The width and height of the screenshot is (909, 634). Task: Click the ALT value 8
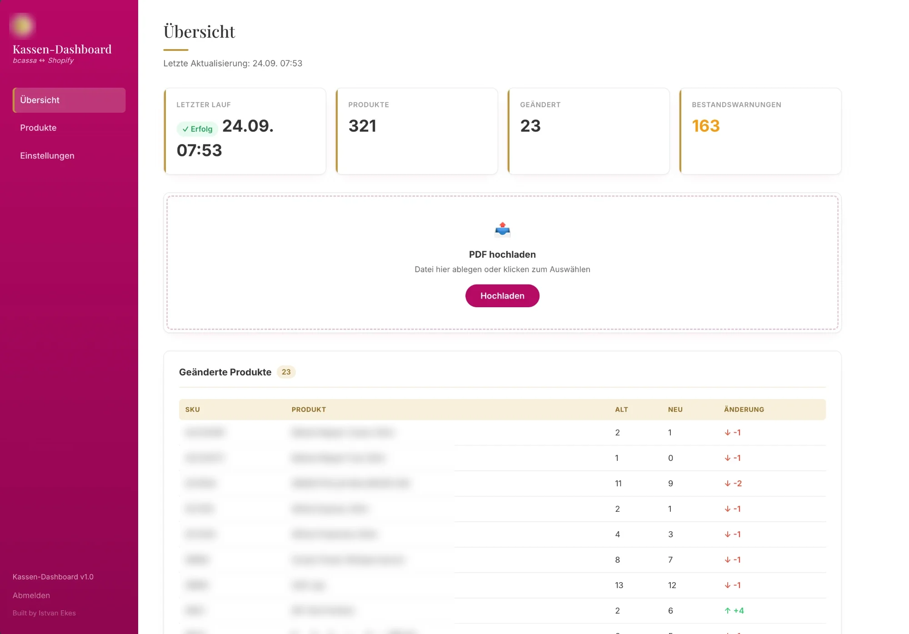(618, 560)
